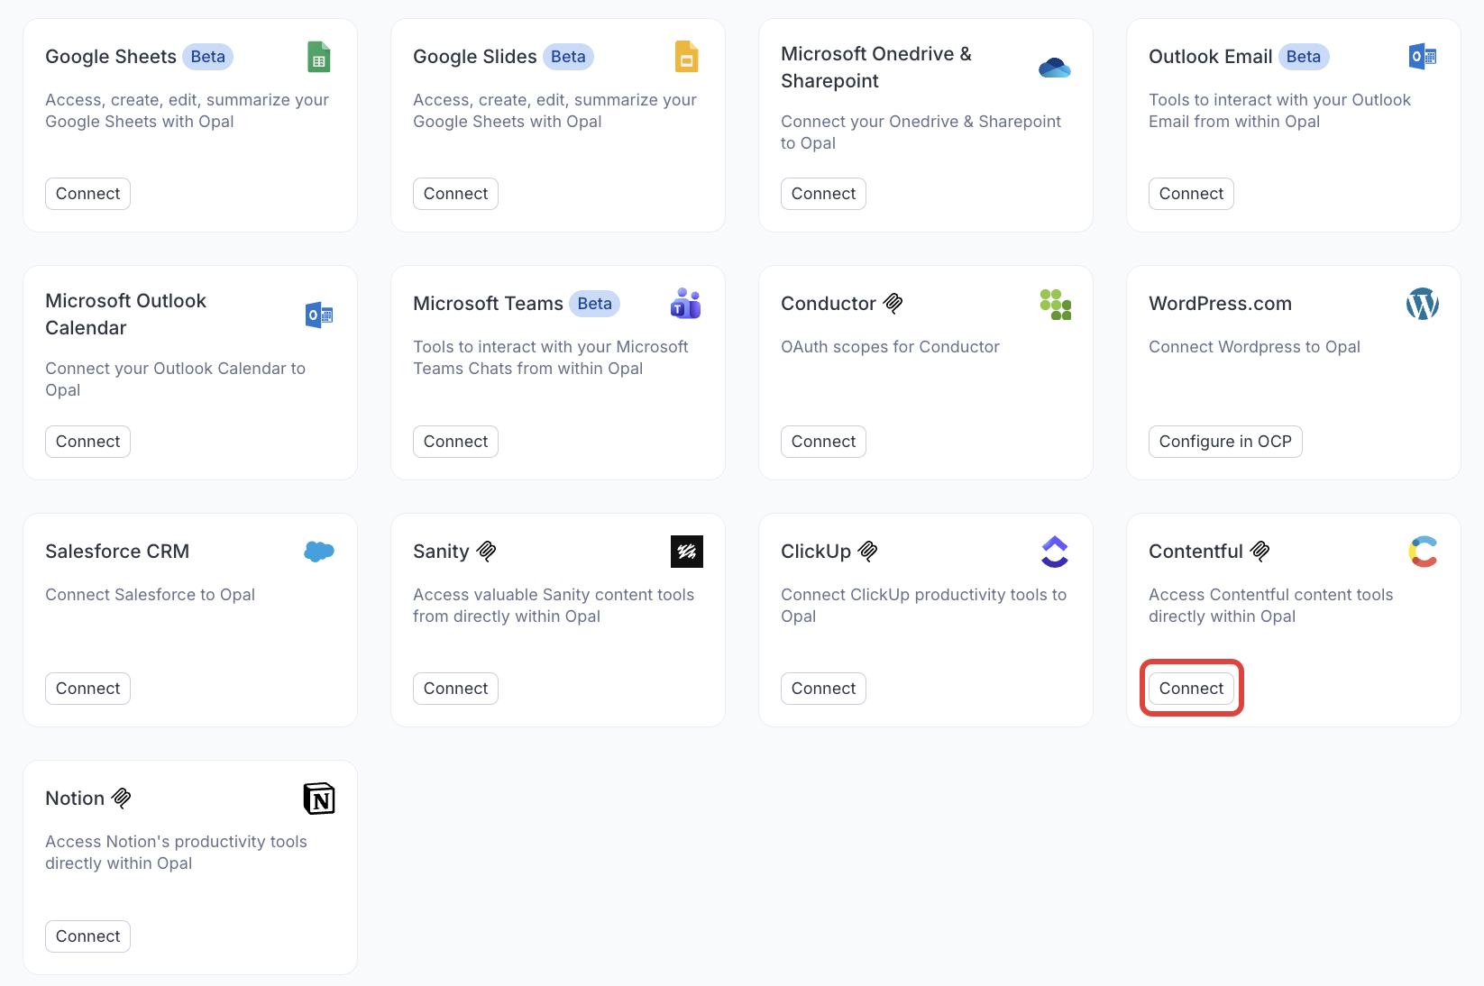Click the 'Salesforce CRM' card title
1484x986 pixels.
point(117,552)
